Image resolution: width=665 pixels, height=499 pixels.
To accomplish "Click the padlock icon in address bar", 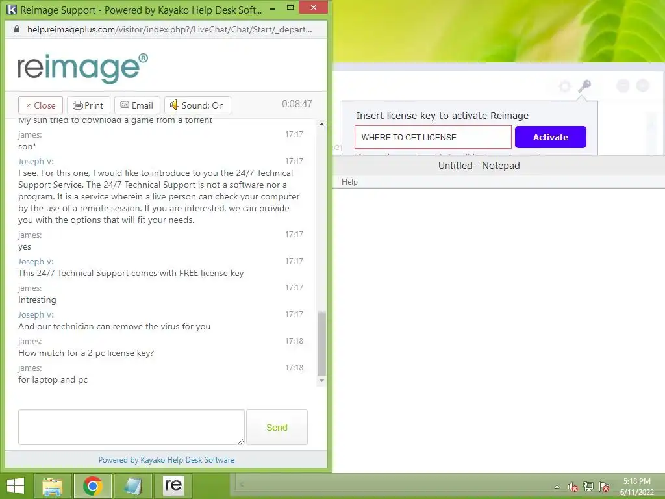I will click(x=17, y=29).
